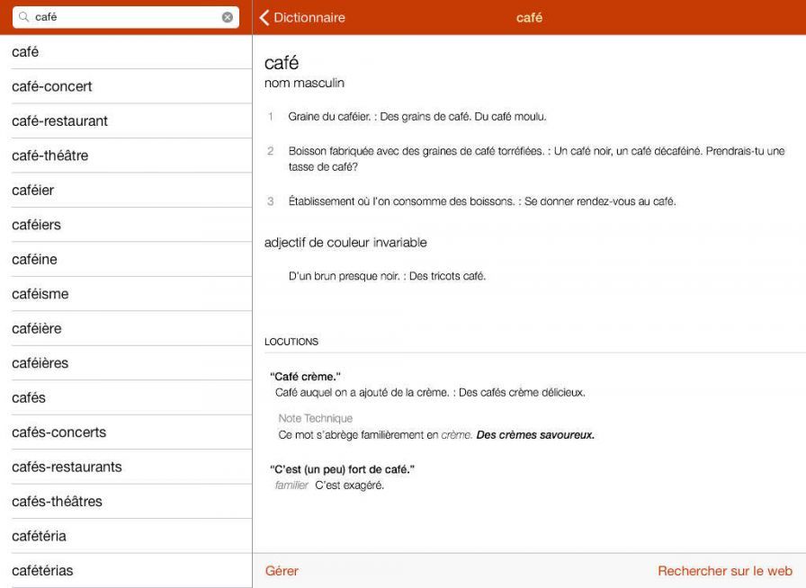This screenshot has height=588, width=806.
Task: Select cafétérias at the list bottom
Action: pos(42,571)
